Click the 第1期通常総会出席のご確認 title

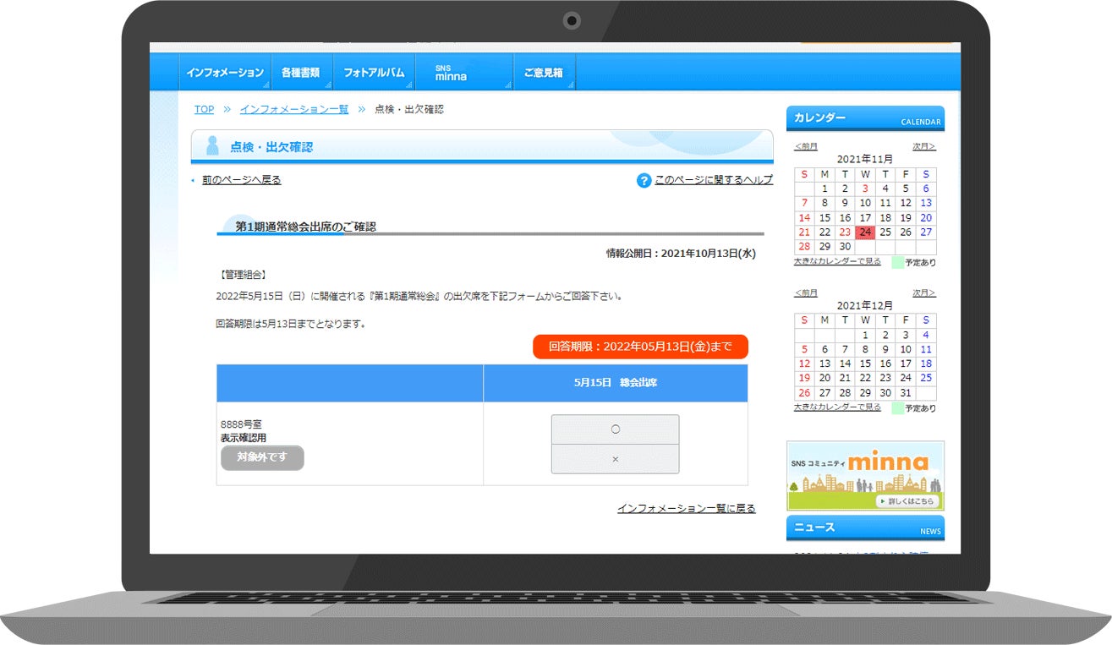[305, 227]
